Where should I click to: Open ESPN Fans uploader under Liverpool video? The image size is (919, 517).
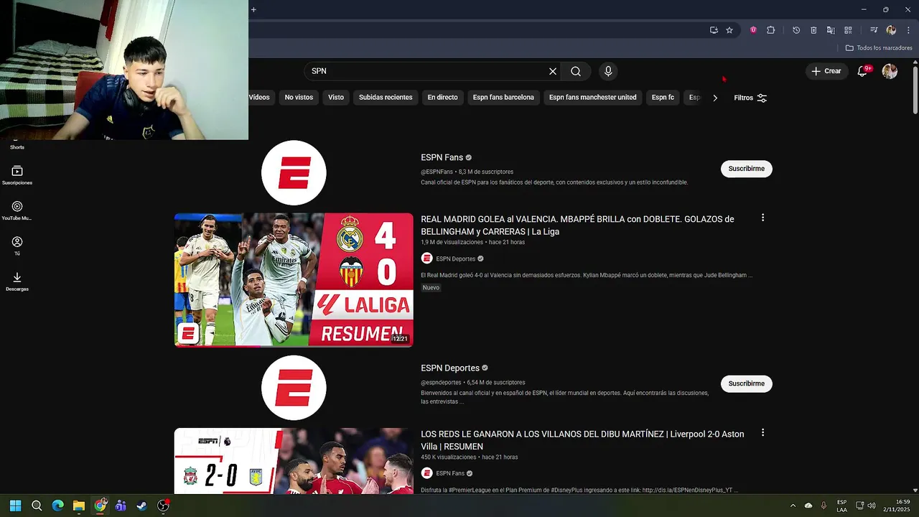click(449, 473)
